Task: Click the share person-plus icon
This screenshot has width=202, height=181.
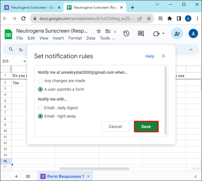Action: click(x=177, y=34)
